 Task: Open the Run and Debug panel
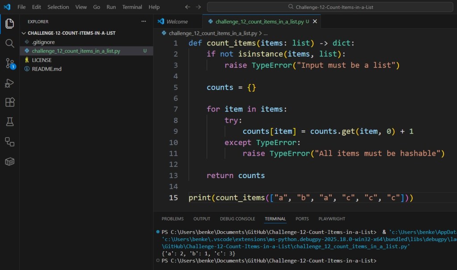coord(9,83)
